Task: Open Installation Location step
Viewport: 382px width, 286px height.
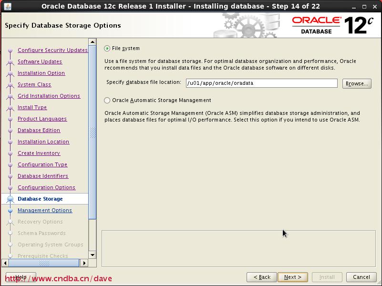Action: click(x=43, y=142)
